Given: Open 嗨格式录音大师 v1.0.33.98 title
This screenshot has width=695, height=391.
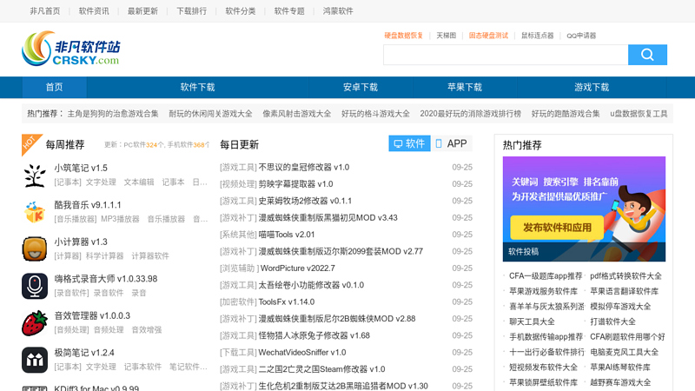Looking at the screenshot, I should pos(105,279).
